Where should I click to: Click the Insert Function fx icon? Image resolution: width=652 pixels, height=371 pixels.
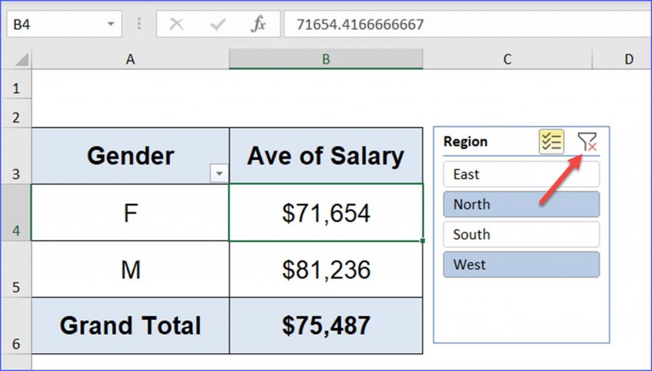[x=258, y=25]
